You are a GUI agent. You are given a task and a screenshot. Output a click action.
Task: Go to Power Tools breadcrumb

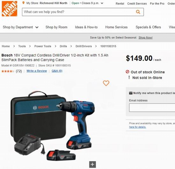(x=43, y=46)
